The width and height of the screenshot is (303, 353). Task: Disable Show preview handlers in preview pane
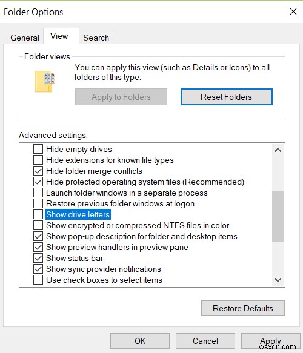[x=38, y=247]
